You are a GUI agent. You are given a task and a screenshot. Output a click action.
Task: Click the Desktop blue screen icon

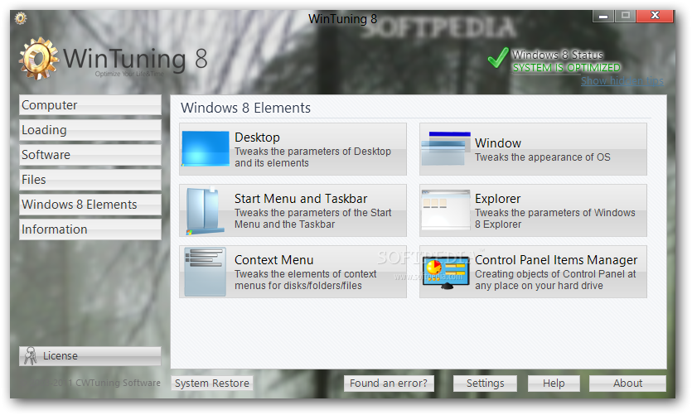coord(206,148)
